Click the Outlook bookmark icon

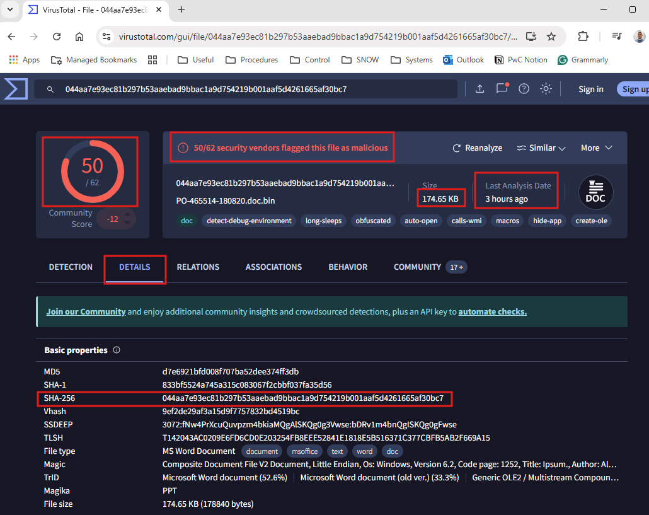[x=448, y=60]
